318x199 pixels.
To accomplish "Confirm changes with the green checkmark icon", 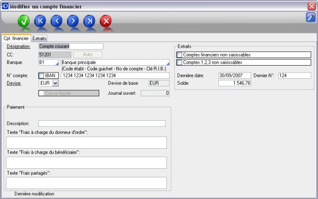I will click(24, 21).
